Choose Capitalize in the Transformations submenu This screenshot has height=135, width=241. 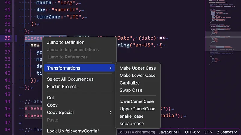tap(138, 83)
